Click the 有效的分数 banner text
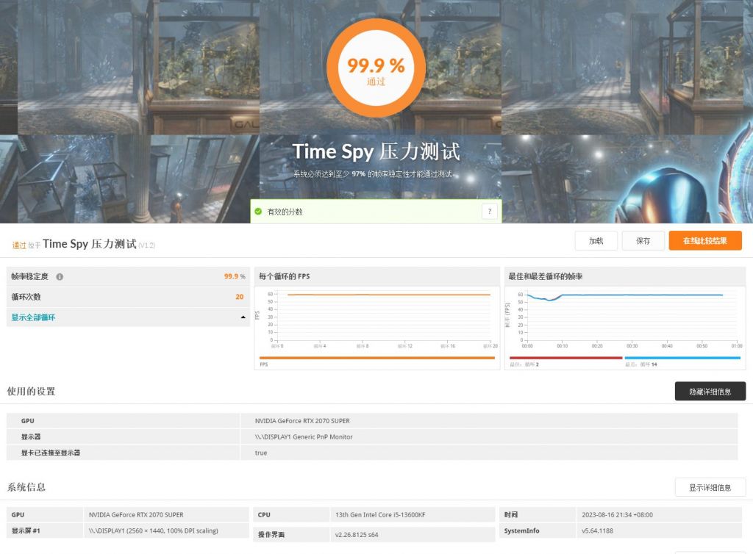Screen dimensions: 753x554 (x=285, y=212)
